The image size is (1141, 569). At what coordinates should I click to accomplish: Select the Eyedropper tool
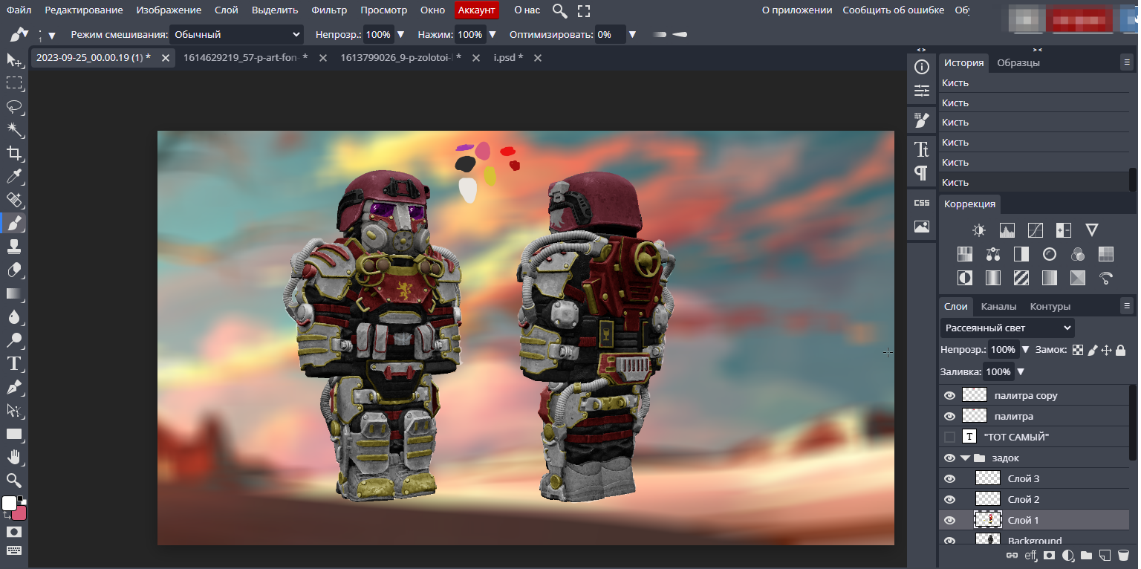pos(14,176)
